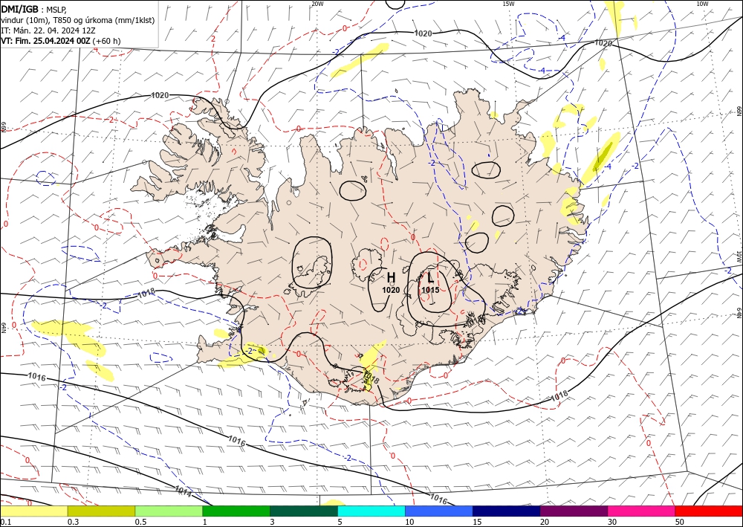The height and width of the screenshot is (527, 743).
Task: Pick the dark green 3–5 legend swatch
Action: pos(304,511)
